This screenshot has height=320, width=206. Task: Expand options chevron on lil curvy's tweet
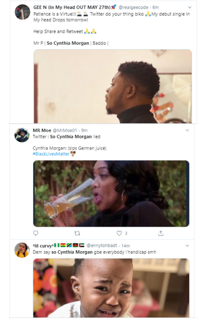coord(187,246)
